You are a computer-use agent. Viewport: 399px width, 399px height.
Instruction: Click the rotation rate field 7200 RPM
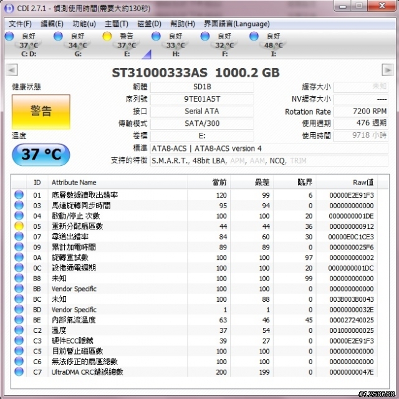361,112
